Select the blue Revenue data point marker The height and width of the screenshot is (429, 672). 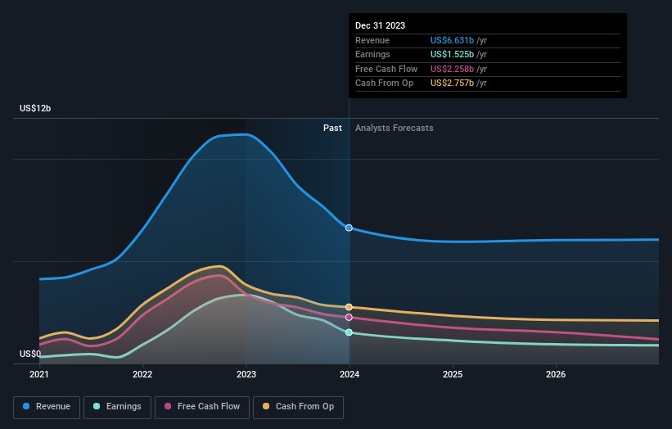[349, 228]
